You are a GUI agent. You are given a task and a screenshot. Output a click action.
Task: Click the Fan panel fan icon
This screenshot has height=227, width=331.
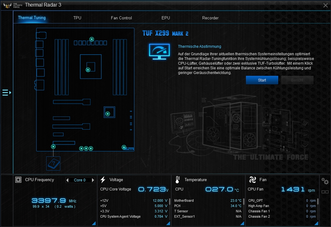(x=253, y=180)
